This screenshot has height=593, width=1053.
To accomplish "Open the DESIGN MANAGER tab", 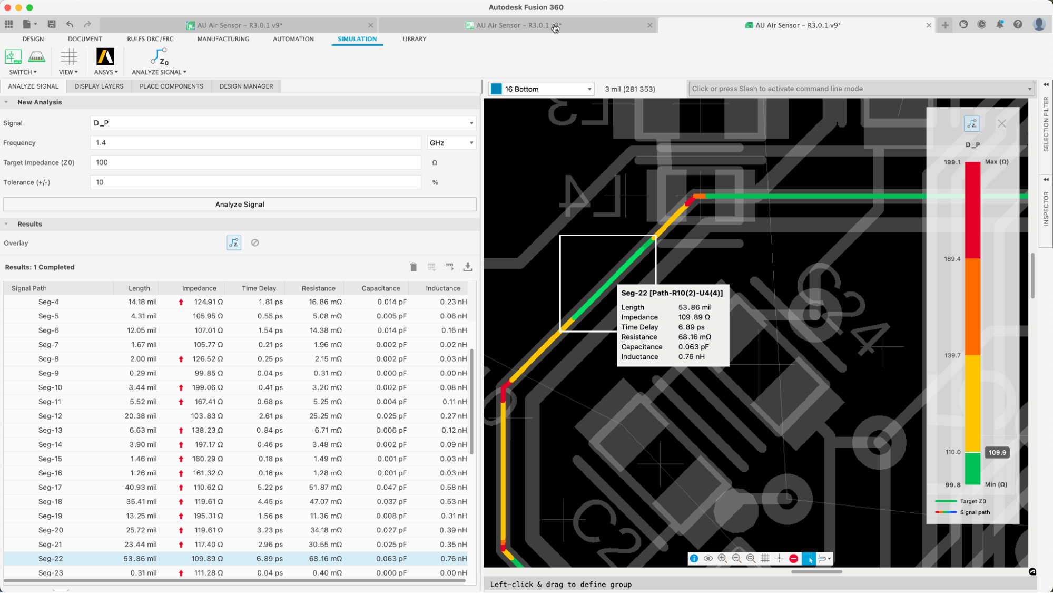I will 246,86.
